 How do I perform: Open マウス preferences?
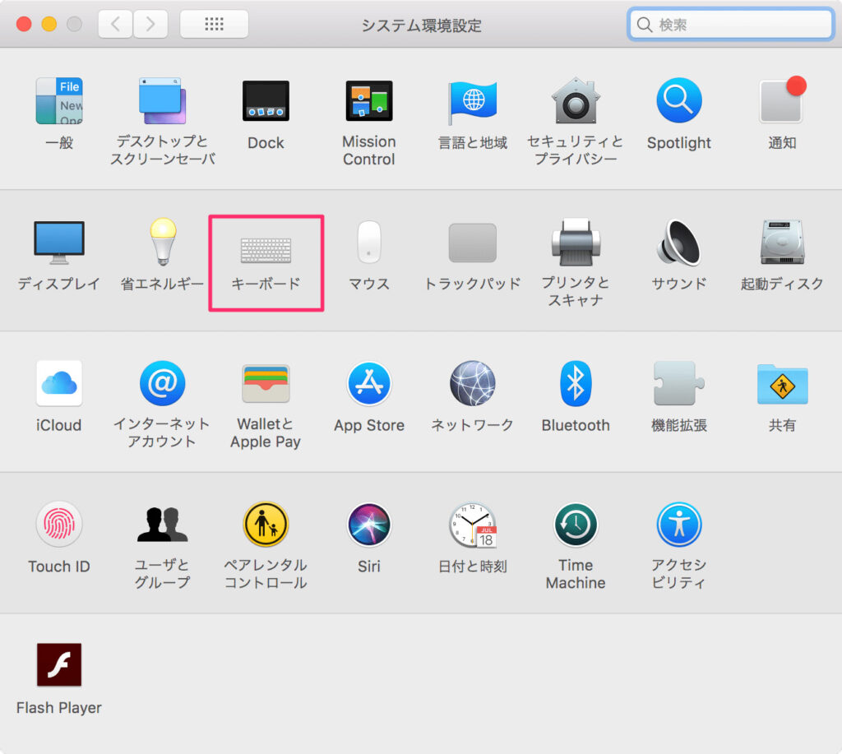[x=369, y=243]
